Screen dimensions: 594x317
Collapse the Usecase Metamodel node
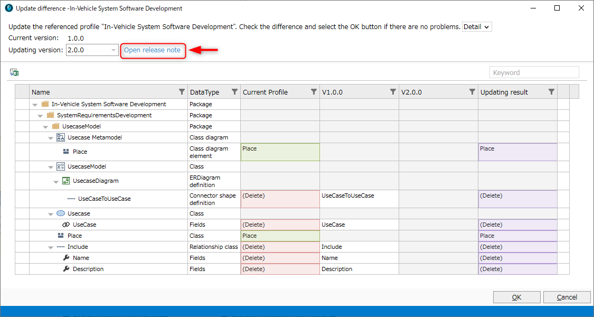point(51,138)
